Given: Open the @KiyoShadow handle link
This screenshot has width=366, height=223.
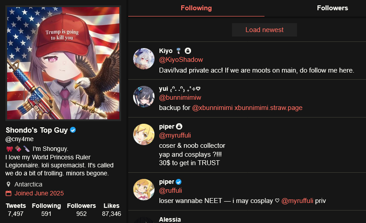Looking at the screenshot, I should [181, 60].
